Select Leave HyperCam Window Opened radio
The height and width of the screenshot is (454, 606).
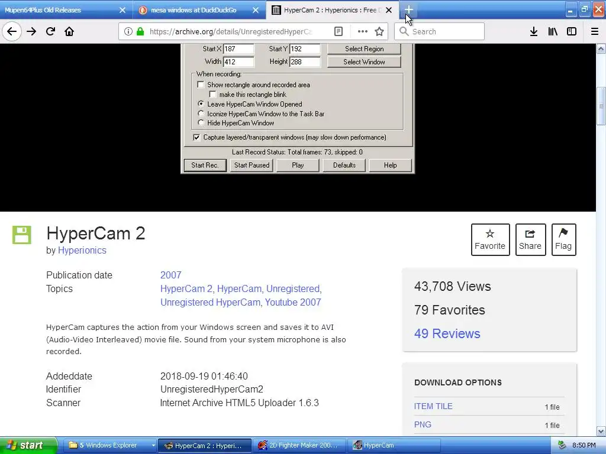201,104
